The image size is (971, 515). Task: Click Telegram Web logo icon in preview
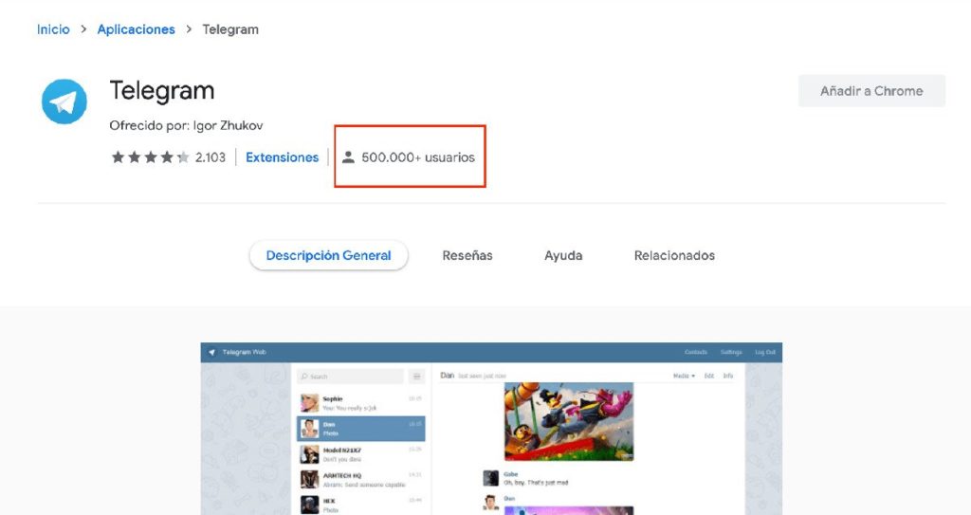(211, 352)
